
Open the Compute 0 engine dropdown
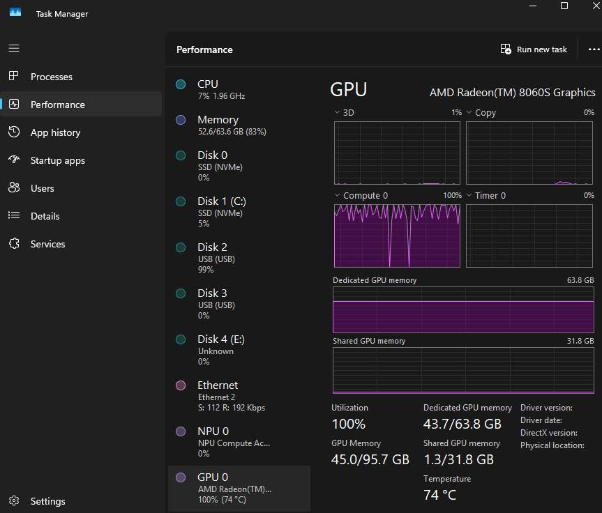point(337,195)
